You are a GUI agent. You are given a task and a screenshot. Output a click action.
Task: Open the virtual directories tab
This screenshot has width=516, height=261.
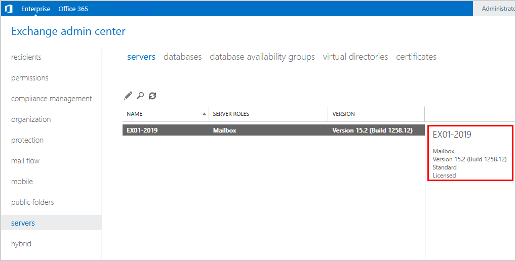(355, 57)
